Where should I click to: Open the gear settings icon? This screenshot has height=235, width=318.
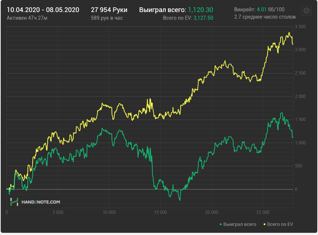(x=307, y=11)
